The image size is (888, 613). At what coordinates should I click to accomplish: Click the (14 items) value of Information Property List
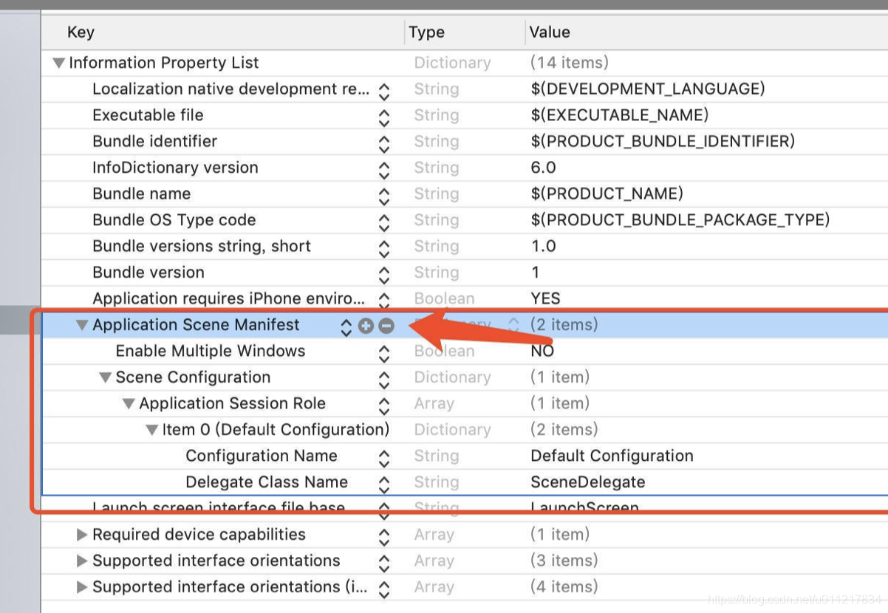(x=569, y=63)
